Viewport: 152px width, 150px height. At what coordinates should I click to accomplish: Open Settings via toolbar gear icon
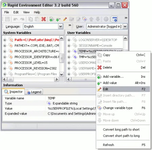pyautogui.click(x=106, y=19)
